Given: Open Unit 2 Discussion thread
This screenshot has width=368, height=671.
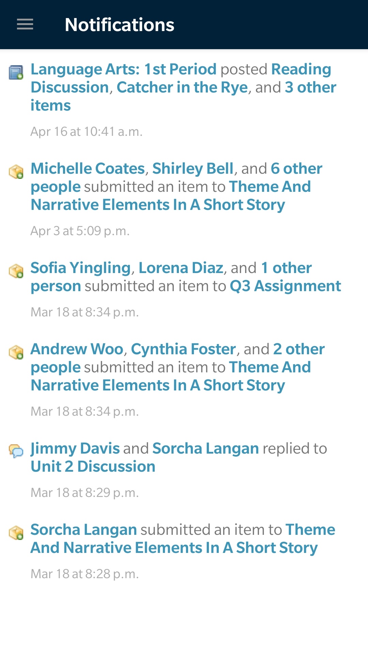Looking at the screenshot, I should 93,467.
